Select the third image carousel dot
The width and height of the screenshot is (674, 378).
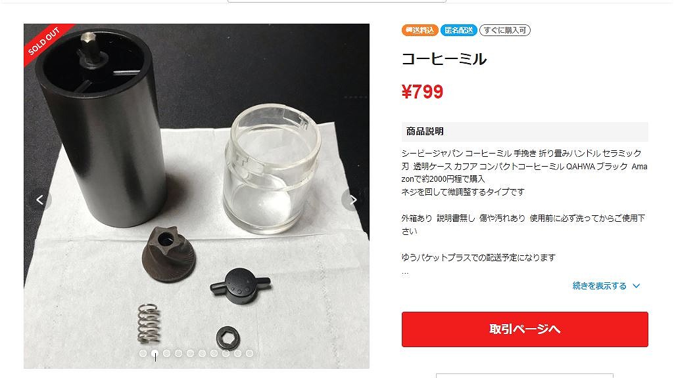point(167,353)
